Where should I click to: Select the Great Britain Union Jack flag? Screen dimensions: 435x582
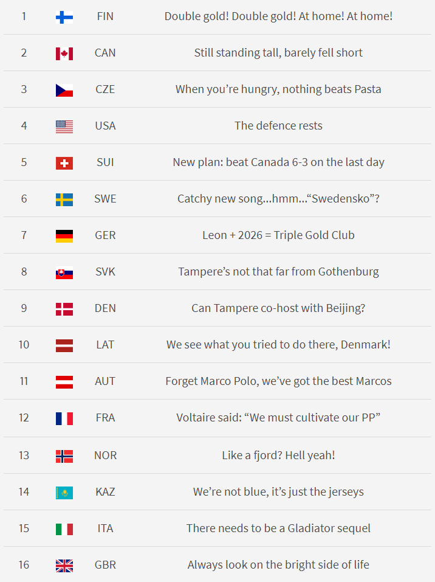pyautogui.click(x=64, y=566)
